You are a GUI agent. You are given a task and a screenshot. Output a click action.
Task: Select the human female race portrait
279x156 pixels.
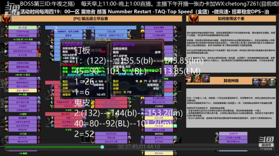tap(189, 78)
